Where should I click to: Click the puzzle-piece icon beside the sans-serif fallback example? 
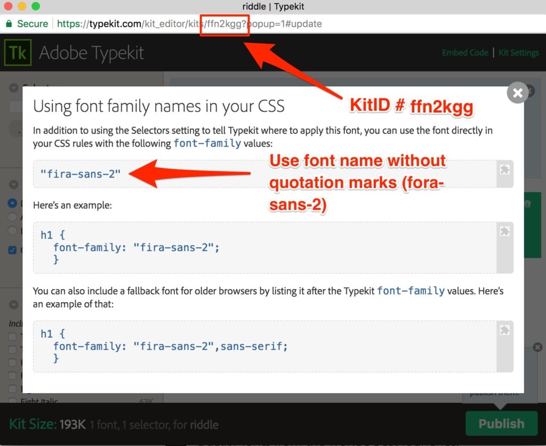[504, 330]
